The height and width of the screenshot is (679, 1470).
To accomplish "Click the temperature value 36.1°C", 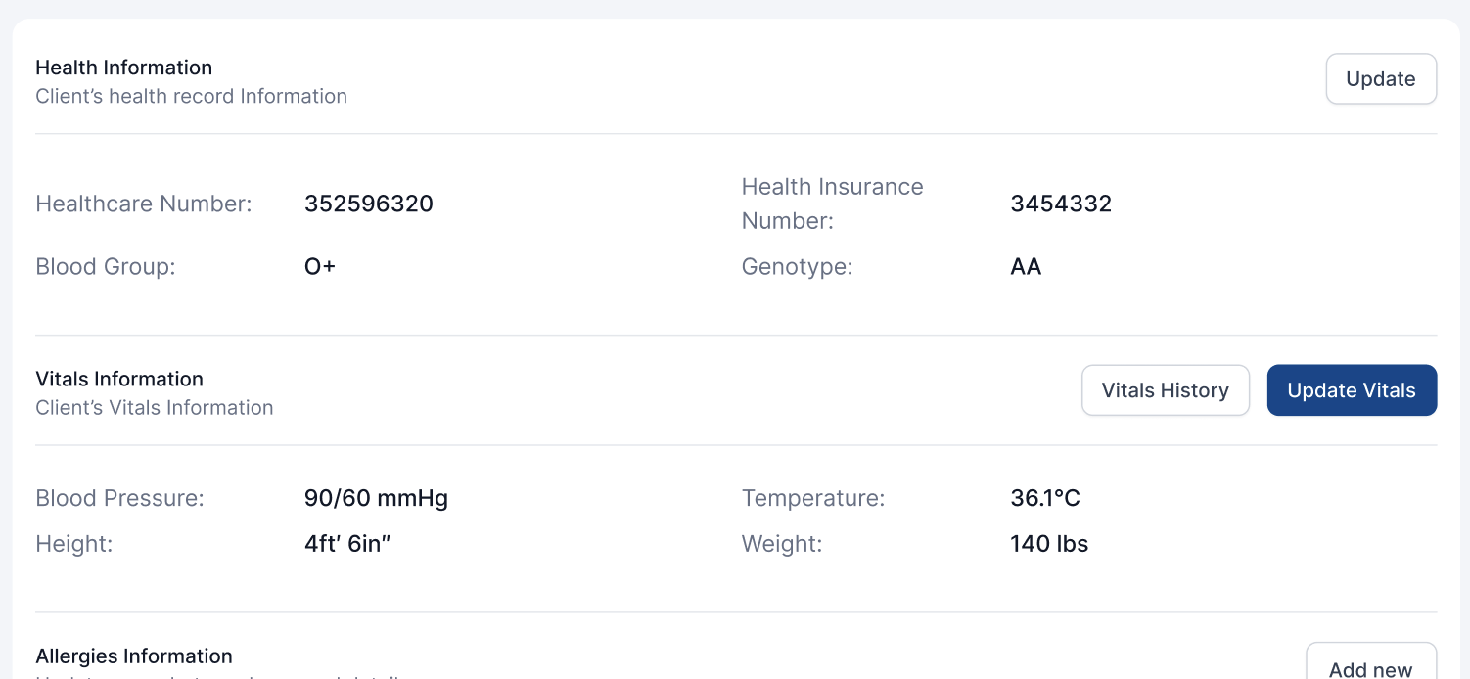I will (1044, 498).
